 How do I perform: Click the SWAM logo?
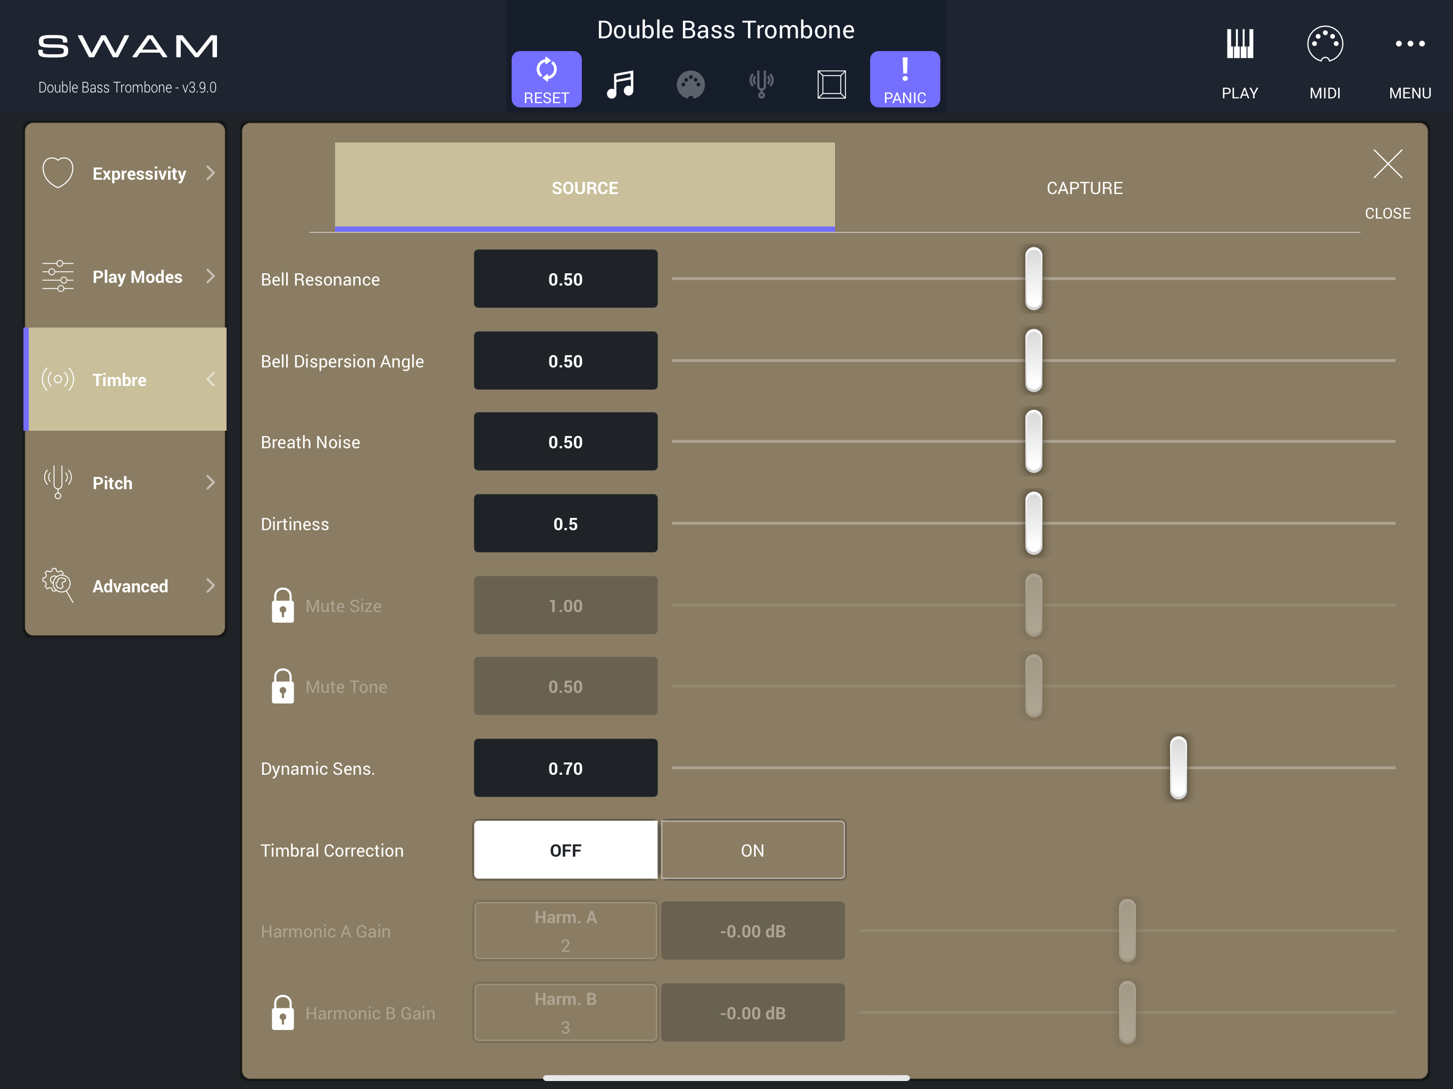pos(128,46)
